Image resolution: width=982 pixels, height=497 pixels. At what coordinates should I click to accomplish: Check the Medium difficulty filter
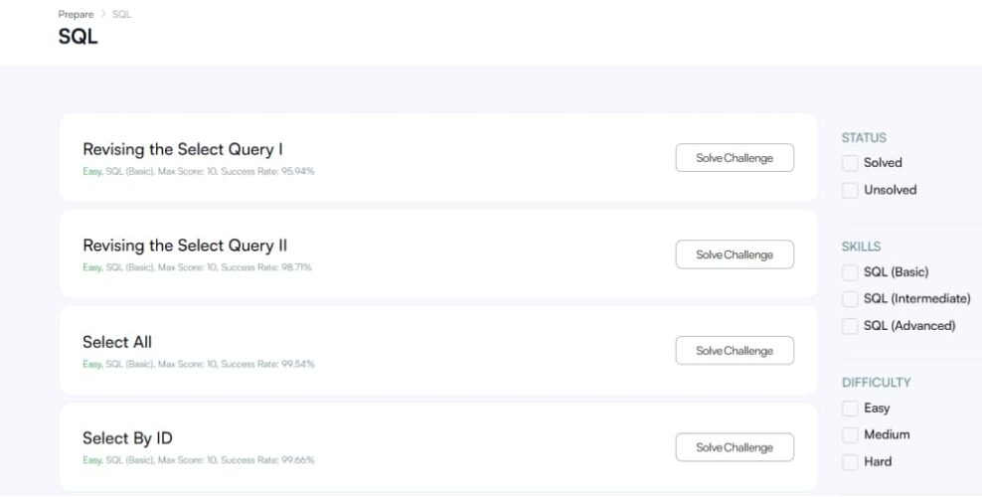point(850,435)
